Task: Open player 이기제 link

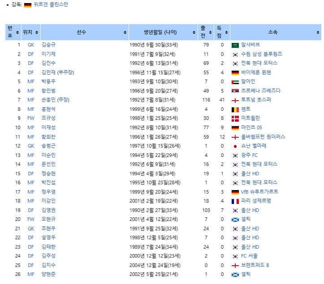Action: coord(48,54)
